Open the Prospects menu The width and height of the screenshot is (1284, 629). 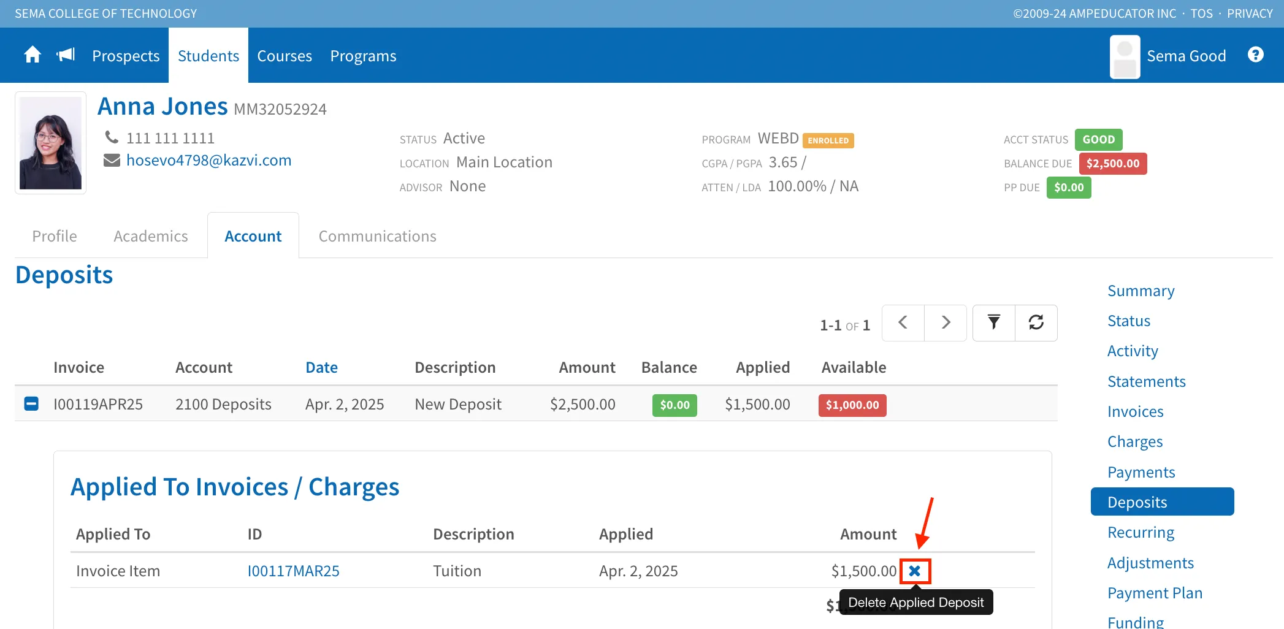pos(126,56)
